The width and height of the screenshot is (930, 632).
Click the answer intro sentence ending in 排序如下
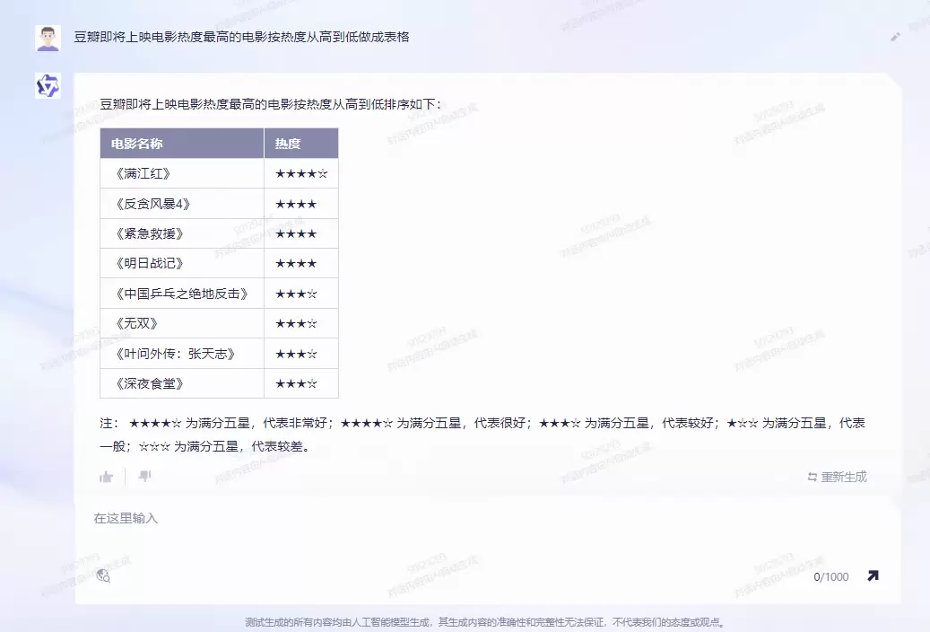click(x=271, y=104)
